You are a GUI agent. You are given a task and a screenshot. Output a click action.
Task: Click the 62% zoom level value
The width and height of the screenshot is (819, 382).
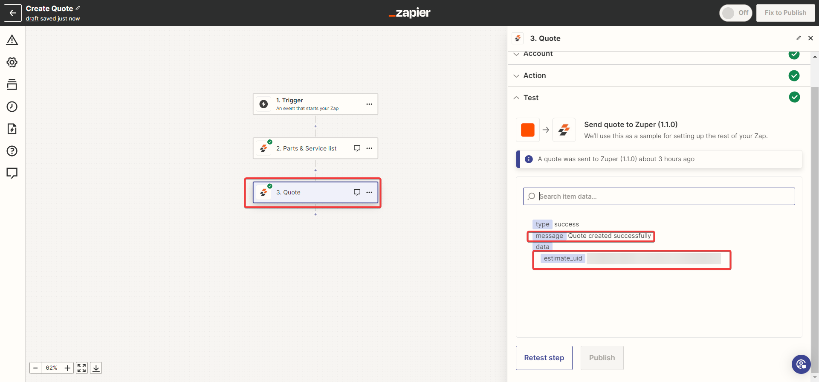click(52, 368)
